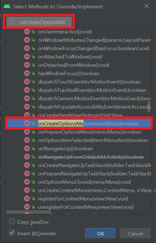The width and height of the screenshot is (156, 243).
Task: Select onPrepareOptionsMenu(menu:Menu):boolean row
Action: [x=78, y=132]
